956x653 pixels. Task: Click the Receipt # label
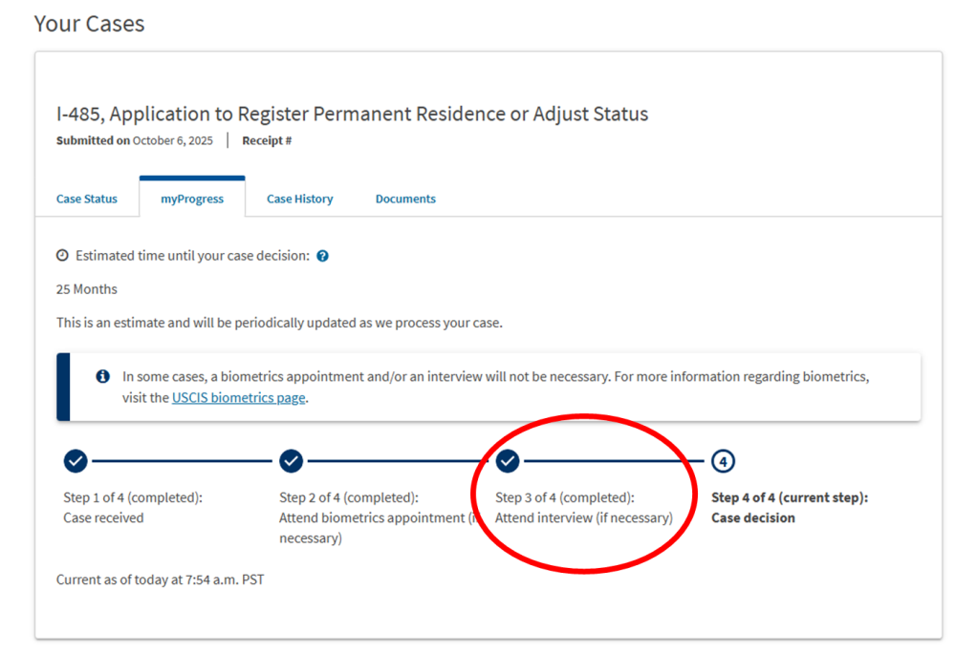pyautogui.click(x=267, y=140)
